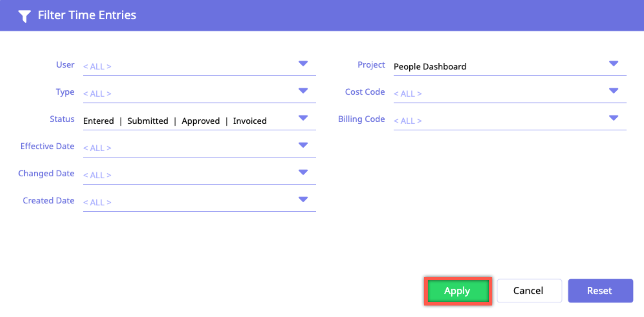Click the Billing Code field showing ALL
The height and width of the screenshot is (317, 644).
(496, 121)
